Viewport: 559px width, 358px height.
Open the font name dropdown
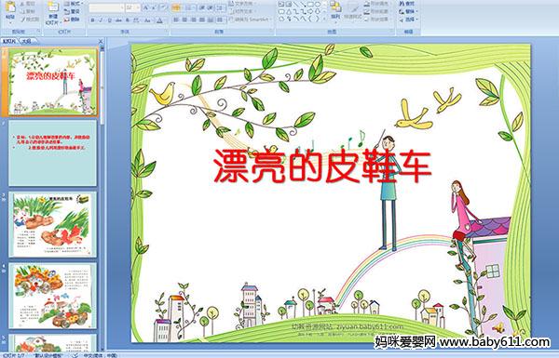tap(106, 7)
